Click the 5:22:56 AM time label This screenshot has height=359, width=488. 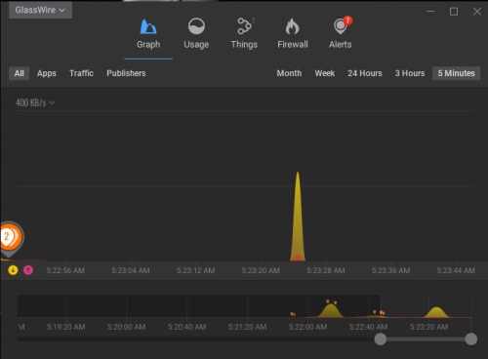[65, 270]
